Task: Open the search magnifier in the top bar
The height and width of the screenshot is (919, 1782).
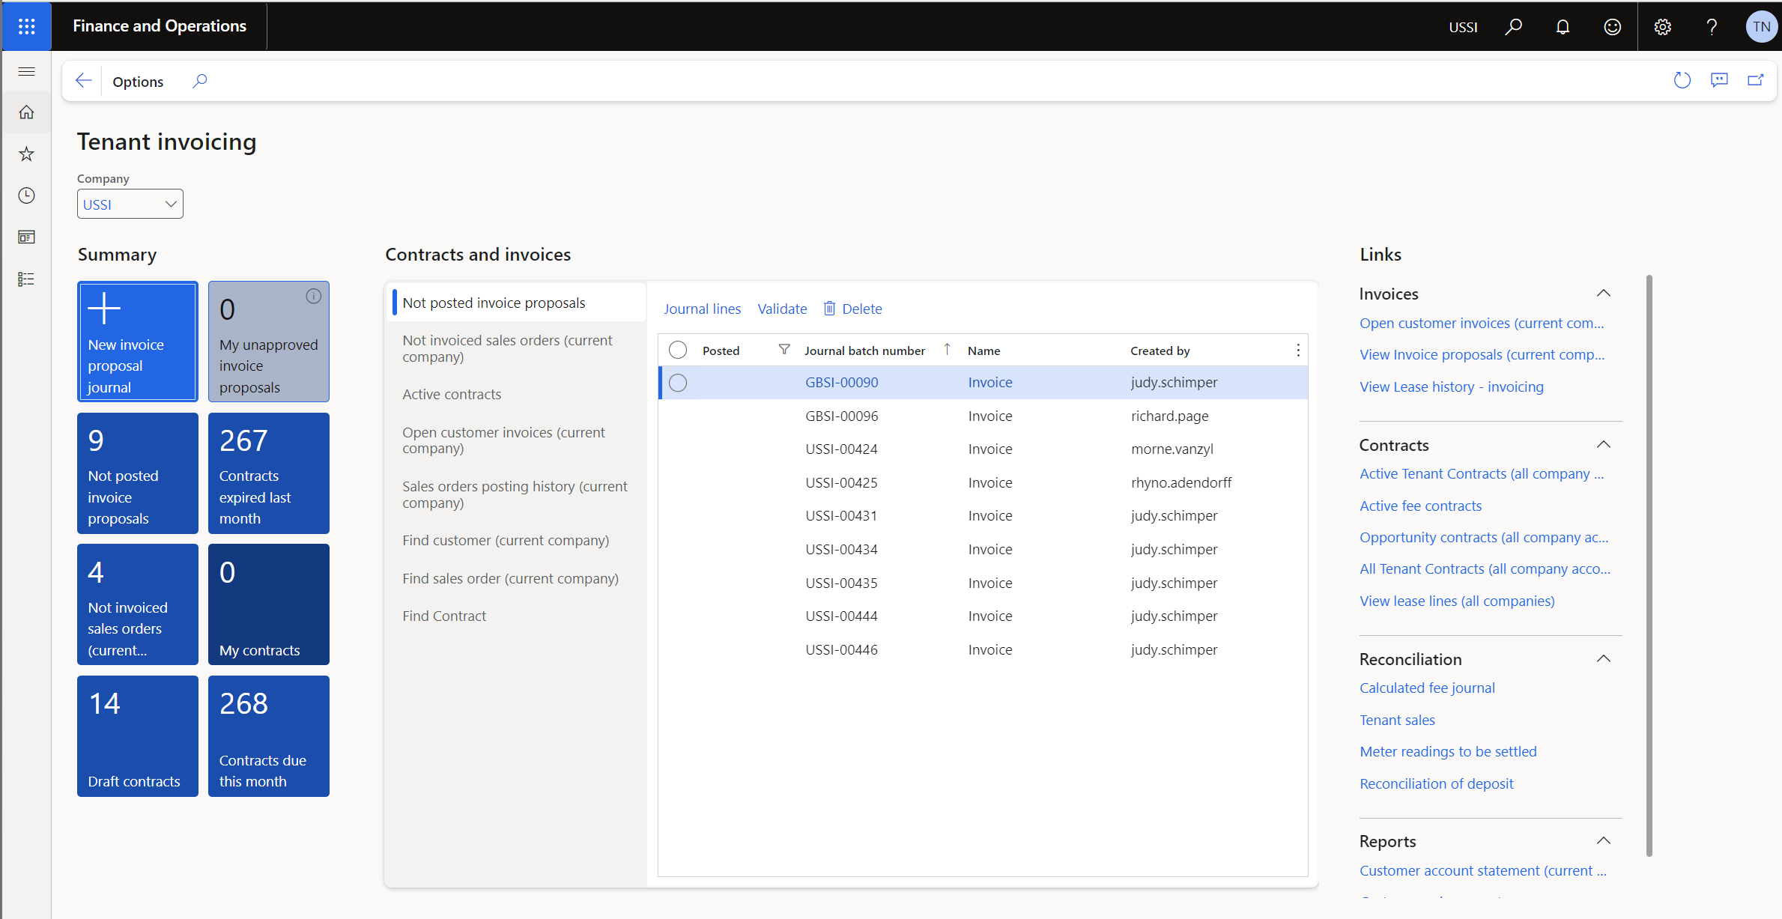Action: [x=1513, y=26]
